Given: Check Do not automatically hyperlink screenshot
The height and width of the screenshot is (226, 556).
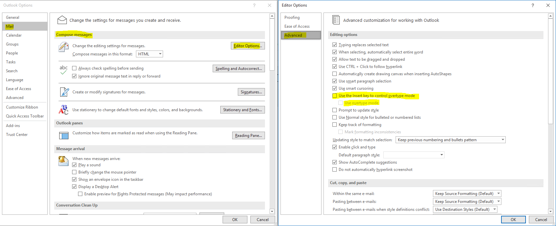Looking at the screenshot, I should click(x=335, y=170).
